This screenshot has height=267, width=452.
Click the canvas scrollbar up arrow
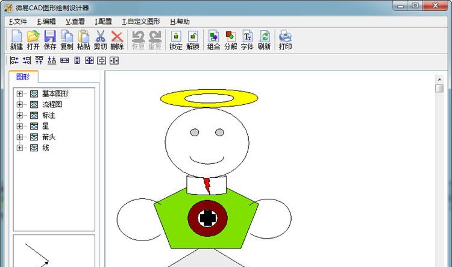point(439,78)
